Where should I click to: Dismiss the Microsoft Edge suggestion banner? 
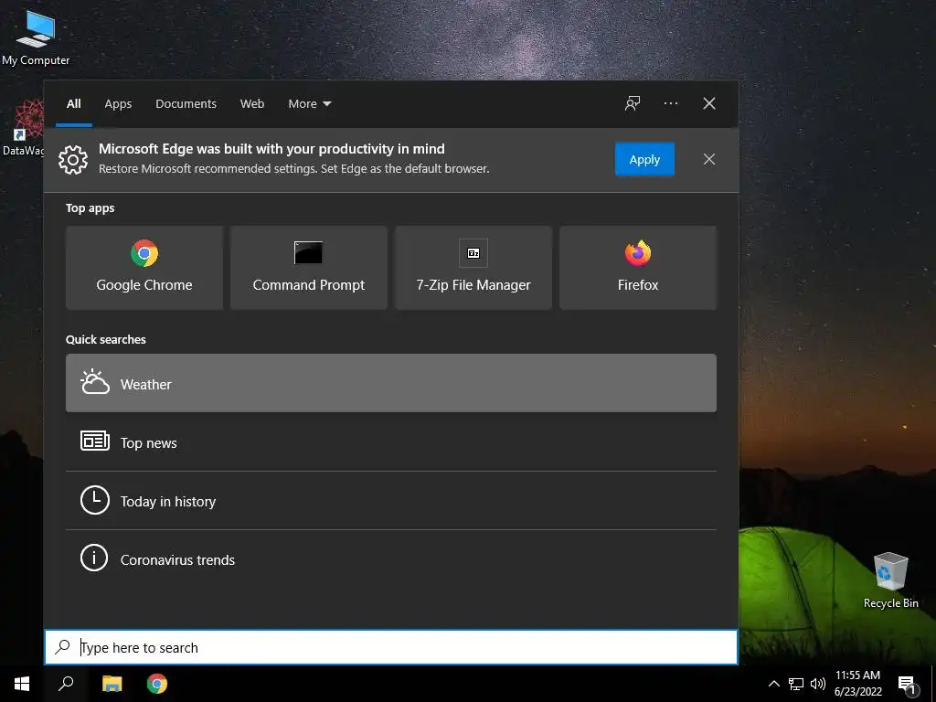[x=709, y=159]
